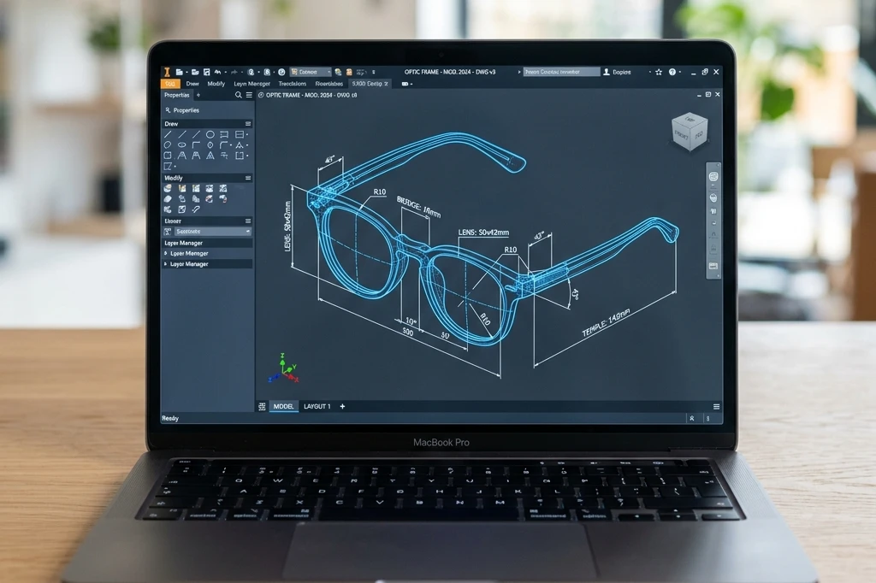Select the Circle tool in the Draw panel
The image size is (876, 583).
coord(210,134)
